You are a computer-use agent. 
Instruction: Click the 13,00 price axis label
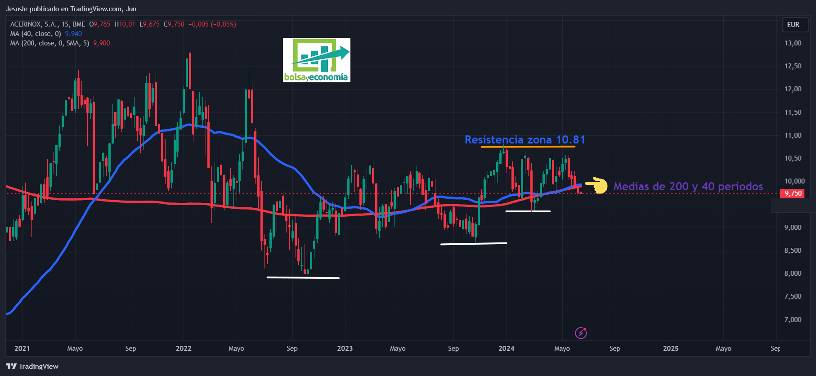[793, 43]
